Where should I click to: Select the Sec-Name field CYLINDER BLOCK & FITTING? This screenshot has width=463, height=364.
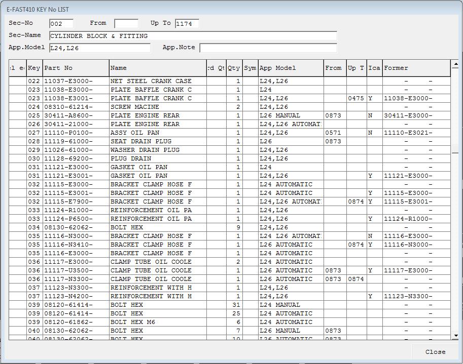[x=193, y=36]
